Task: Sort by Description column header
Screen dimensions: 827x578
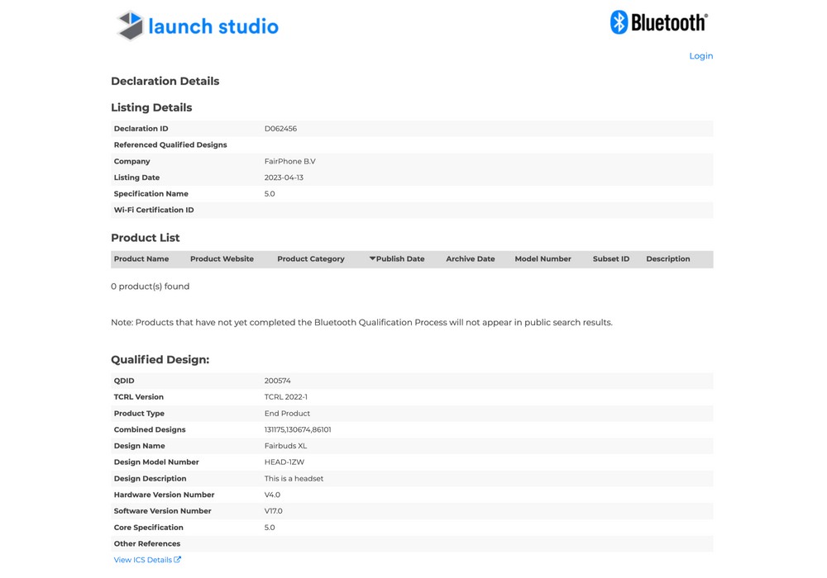Action: click(667, 259)
